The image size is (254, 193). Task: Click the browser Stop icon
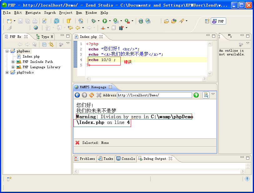click(99, 95)
